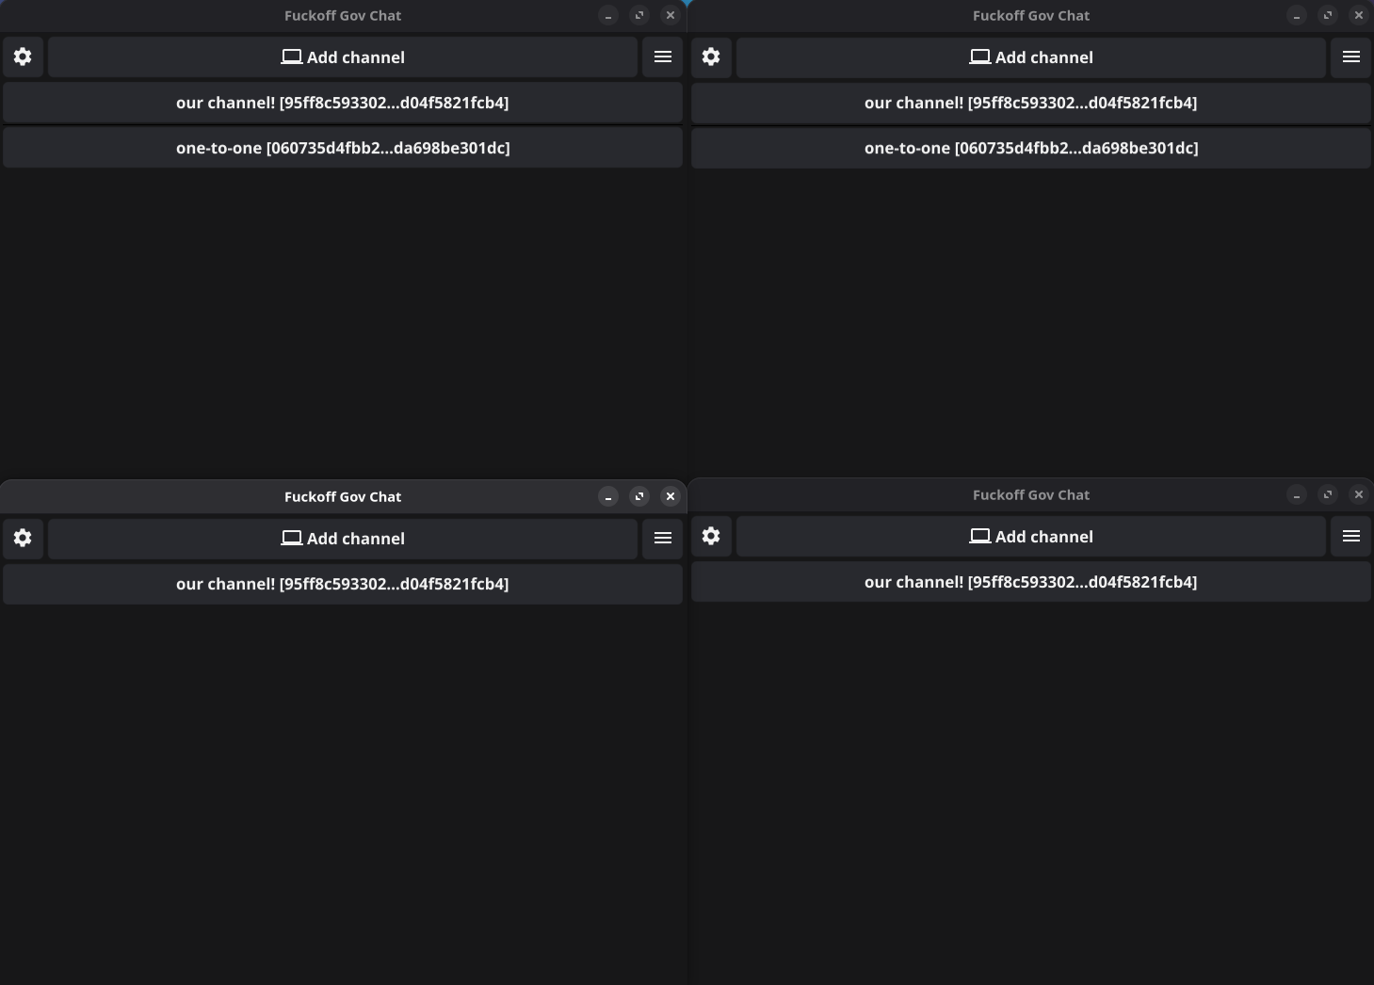Open 'our channel!' in the top-right window

pyautogui.click(x=1031, y=103)
